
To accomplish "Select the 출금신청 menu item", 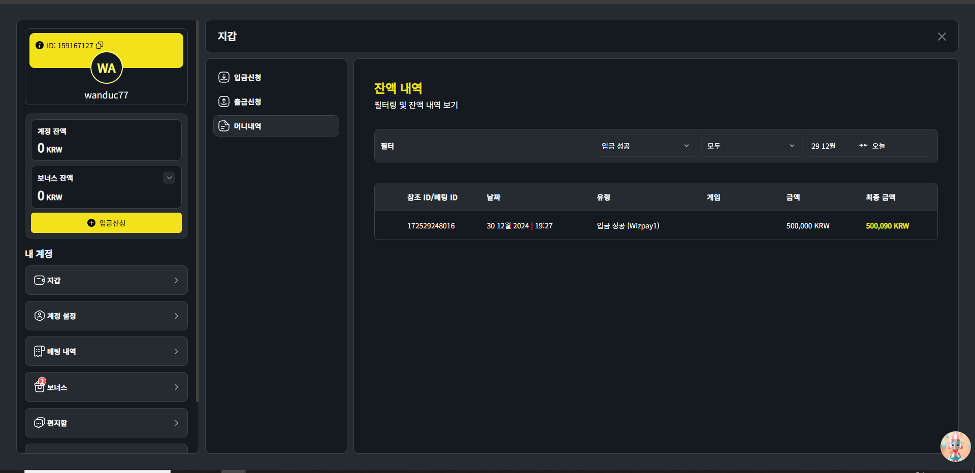I will [x=276, y=102].
